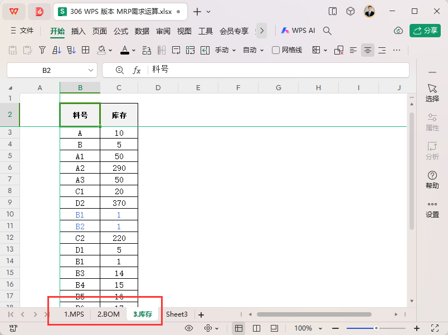This screenshot has width=448, height=335.
Task: Toggle eye protection mode icon
Action: (x=189, y=328)
